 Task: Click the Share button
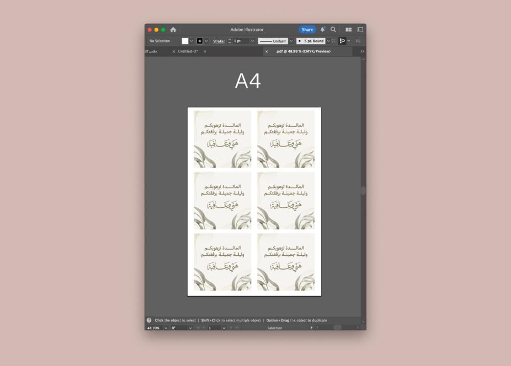pos(307,30)
